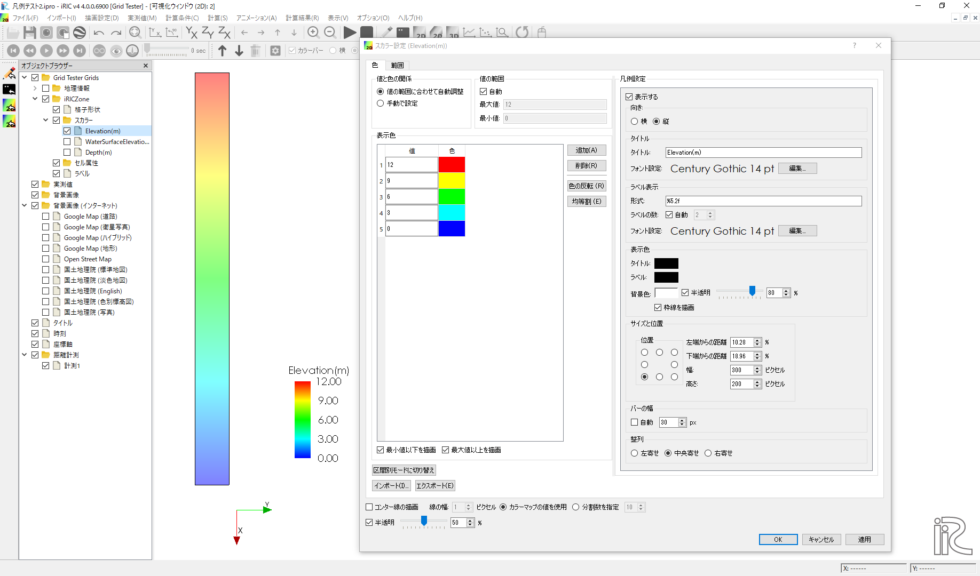This screenshot has width=980, height=576.
Task: Click the move item up arrow icon
Action: click(x=223, y=51)
